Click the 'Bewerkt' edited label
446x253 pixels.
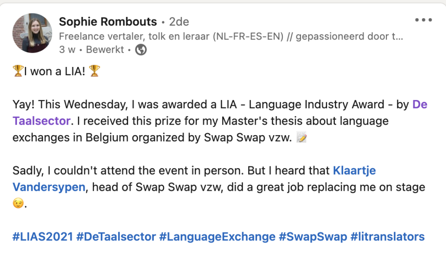[x=105, y=50]
